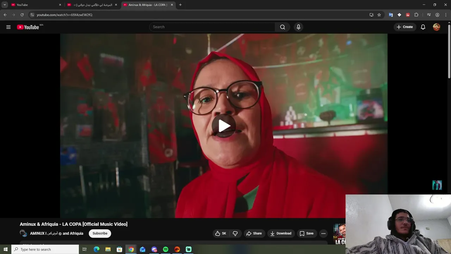Open File Explorer from taskbar
451x254 pixels.
click(108, 249)
